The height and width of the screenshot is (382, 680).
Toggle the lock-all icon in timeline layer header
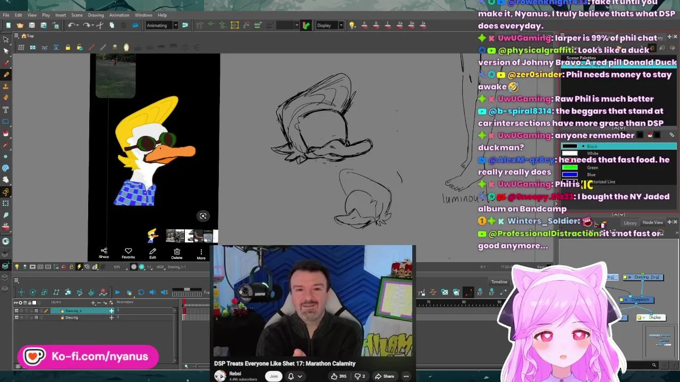[30, 302]
